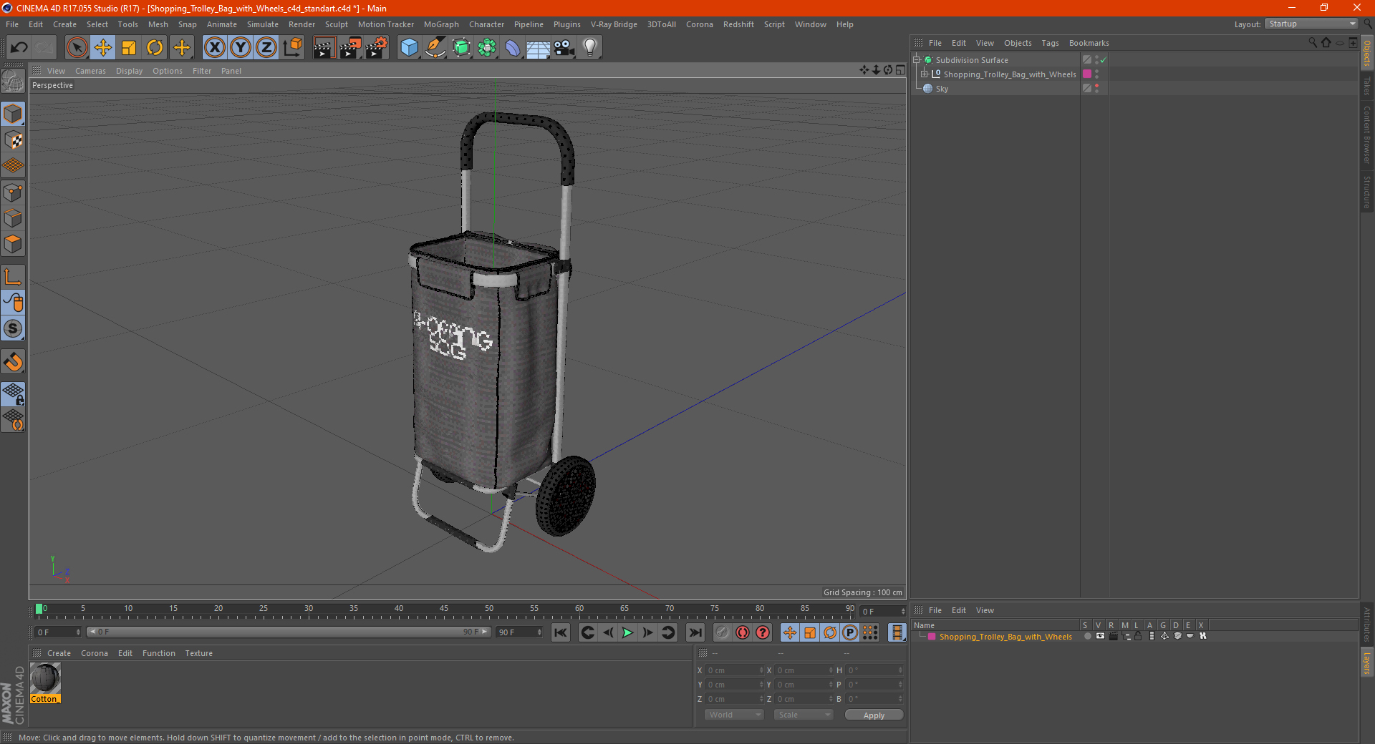
Task: Collapse the Subdivision Surface tree item
Action: (917, 60)
